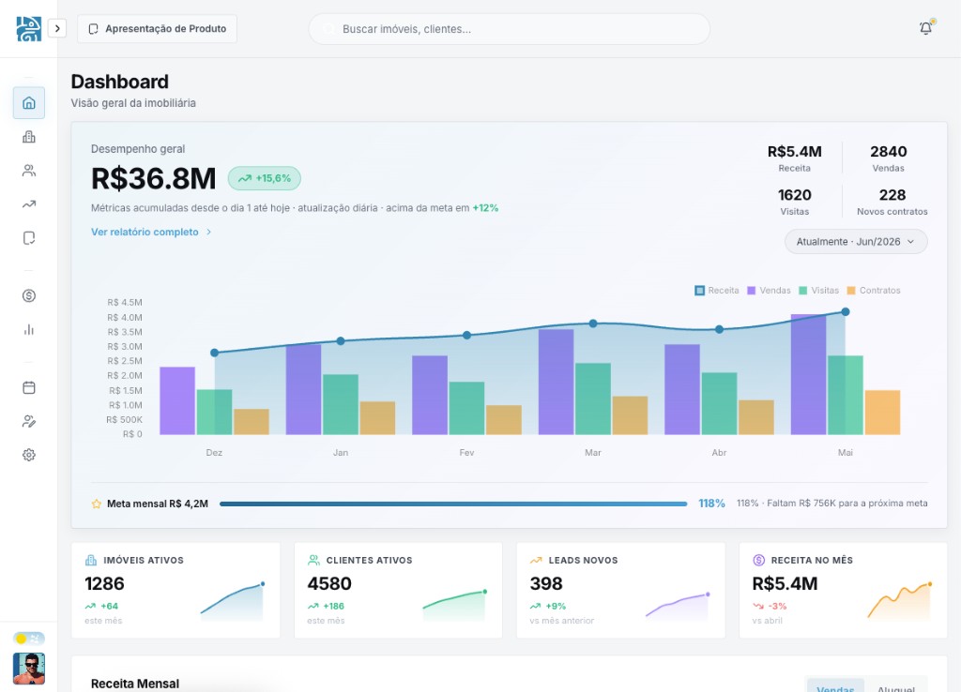The height and width of the screenshot is (692, 961).
Task: Click the 228 Novos contratos stat
Action: pyautogui.click(x=892, y=202)
